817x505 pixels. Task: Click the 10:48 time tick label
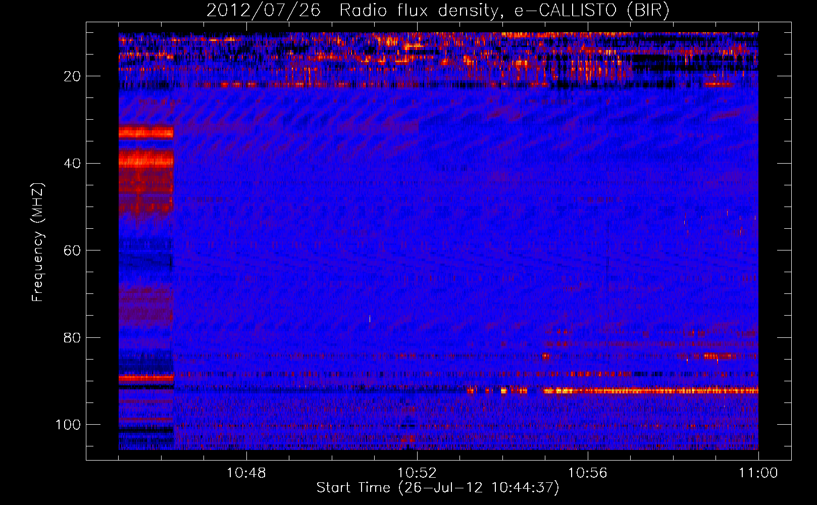(246, 473)
